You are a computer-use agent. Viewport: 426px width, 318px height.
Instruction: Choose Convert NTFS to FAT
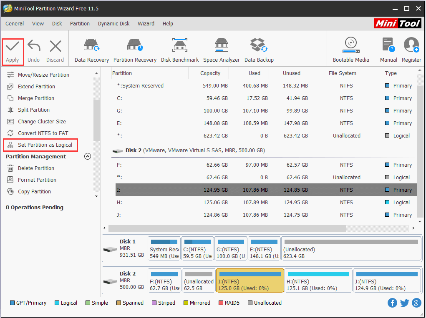coord(38,133)
